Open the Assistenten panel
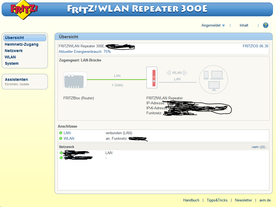Screen dimensions: 276x207 pyautogui.click(x=25, y=81)
